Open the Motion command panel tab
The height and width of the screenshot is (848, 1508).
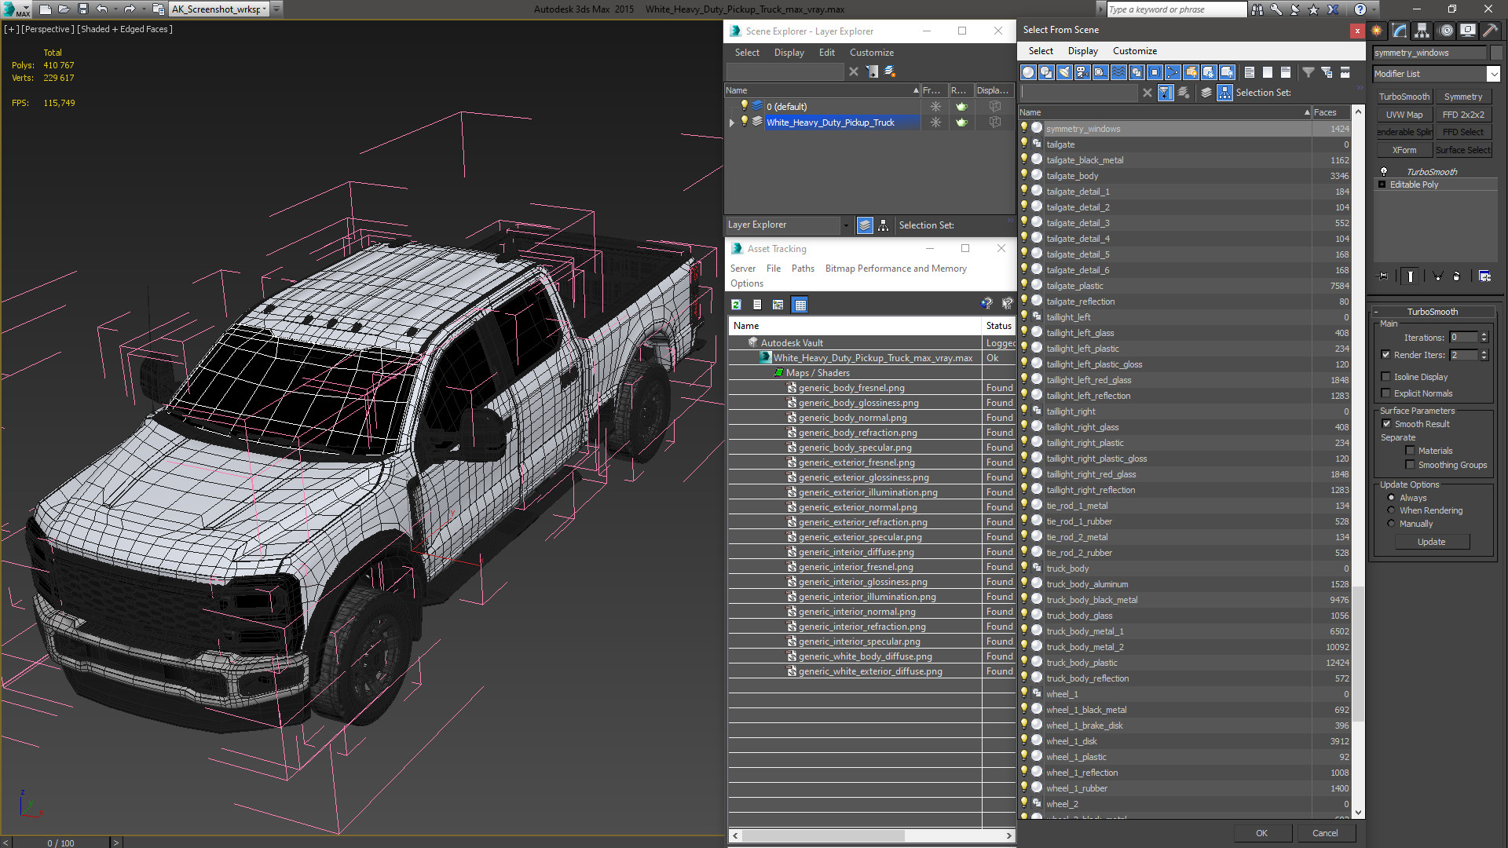[1445, 31]
